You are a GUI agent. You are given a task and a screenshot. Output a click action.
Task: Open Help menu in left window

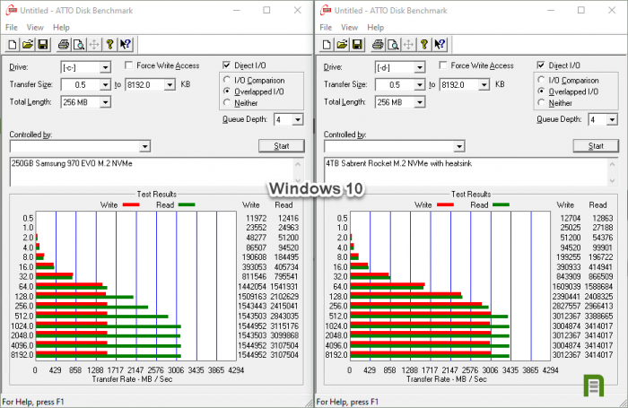pos(61,27)
